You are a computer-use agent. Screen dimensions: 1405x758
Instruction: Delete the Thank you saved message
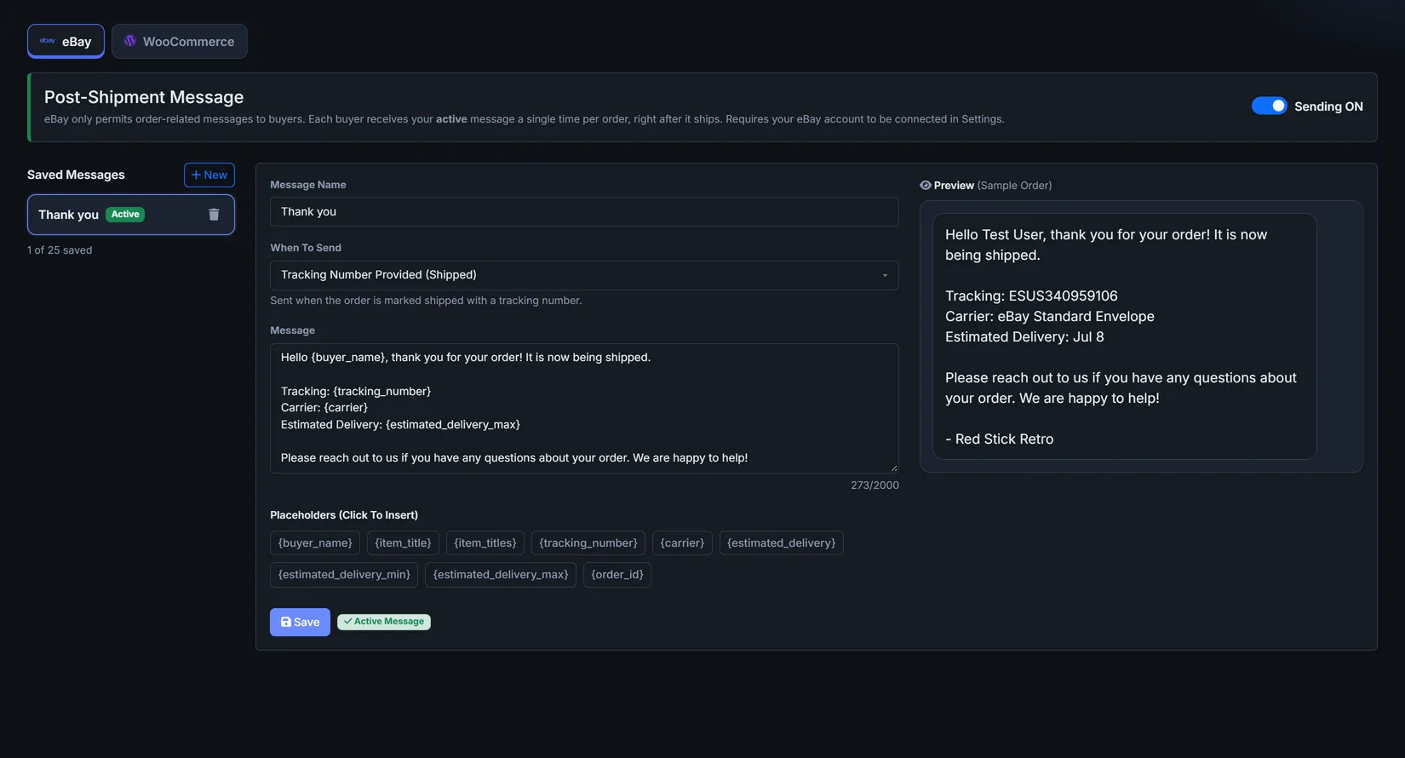[214, 215]
